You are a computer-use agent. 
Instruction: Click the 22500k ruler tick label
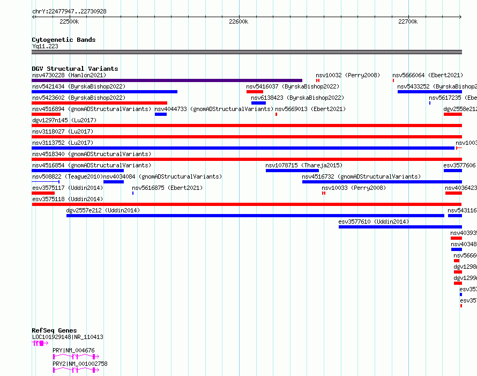69,21
